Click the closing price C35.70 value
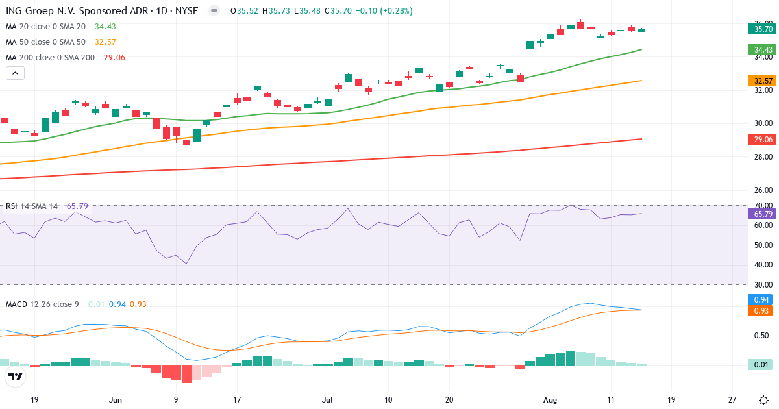 coord(339,11)
